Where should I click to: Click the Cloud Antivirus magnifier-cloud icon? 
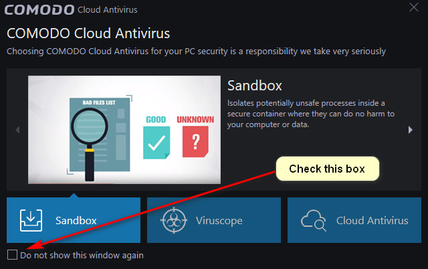314,220
